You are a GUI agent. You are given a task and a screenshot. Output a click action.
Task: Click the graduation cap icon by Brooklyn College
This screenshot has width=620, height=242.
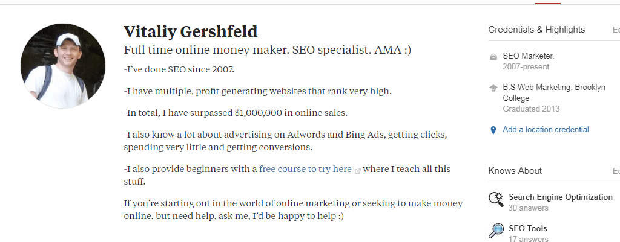click(x=493, y=88)
